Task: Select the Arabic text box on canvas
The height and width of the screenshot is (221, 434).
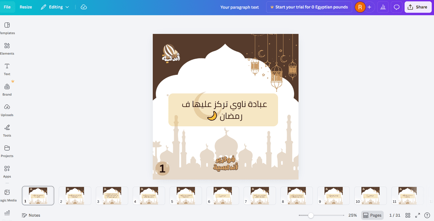Action: 223,110
